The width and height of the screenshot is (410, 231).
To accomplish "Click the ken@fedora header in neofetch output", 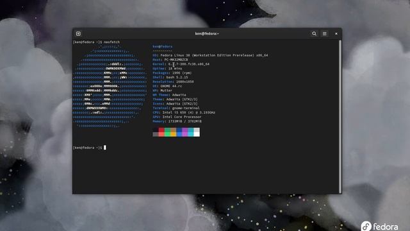I will click(162, 46).
